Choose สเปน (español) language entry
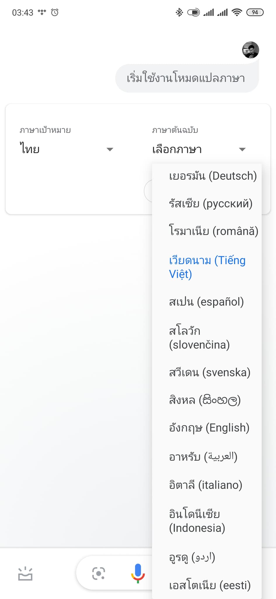This screenshot has height=599, width=276. tap(206, 302)
